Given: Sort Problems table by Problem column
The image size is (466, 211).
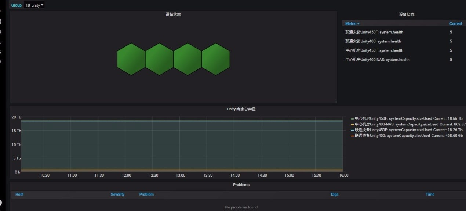Looking at the screenshot, I should click(x=146, y=195).
